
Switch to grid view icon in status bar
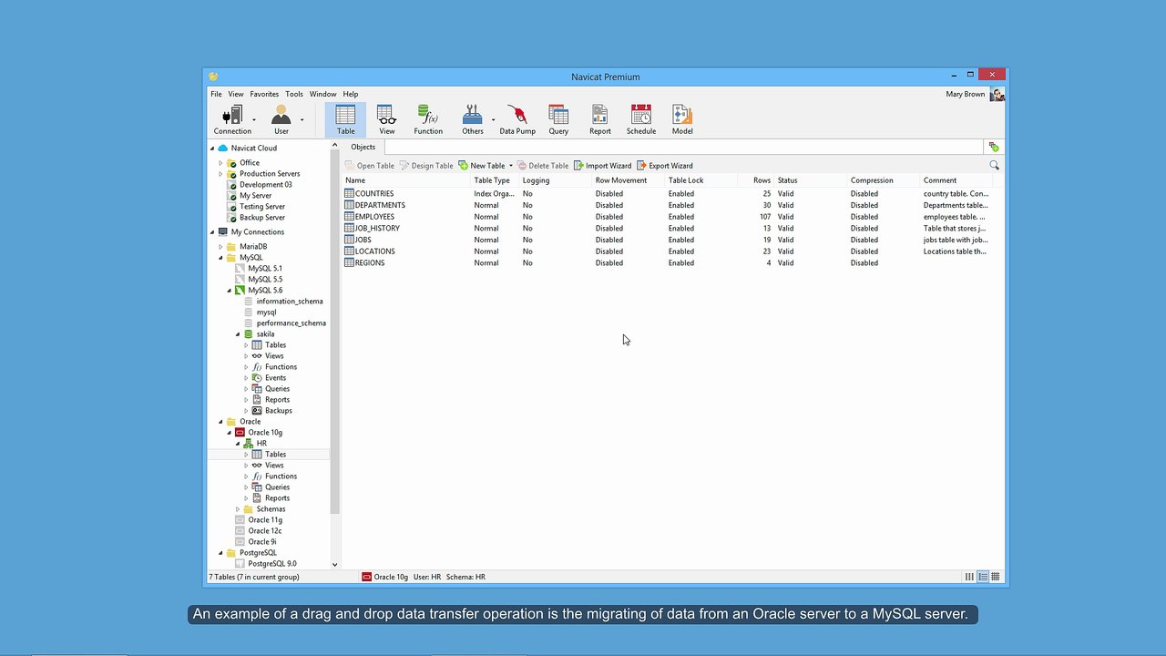pos(996,577)
